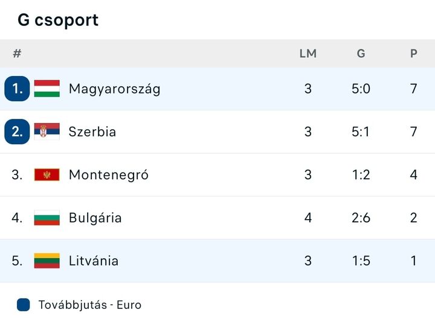Click the # rank column header
Screen dimensions: 435x318
17,54
